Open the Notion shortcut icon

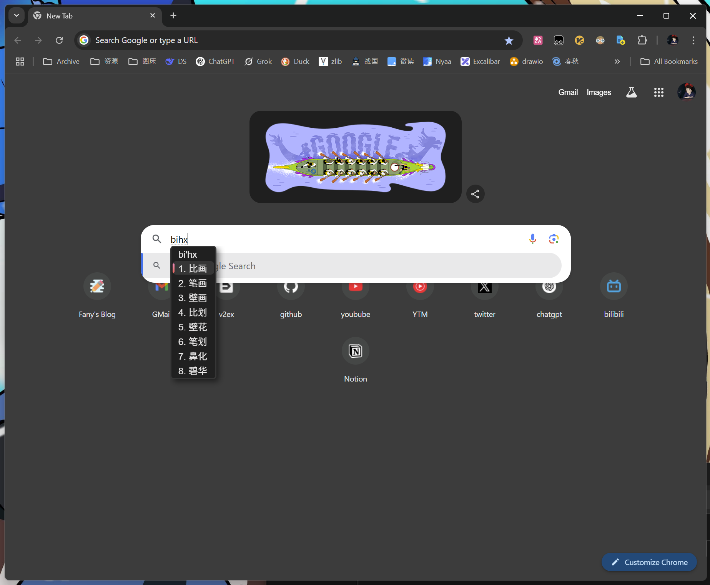(355, 351)
